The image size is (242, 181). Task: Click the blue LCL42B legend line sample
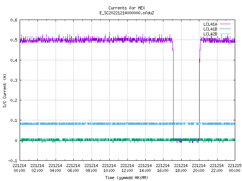[225, 34]
